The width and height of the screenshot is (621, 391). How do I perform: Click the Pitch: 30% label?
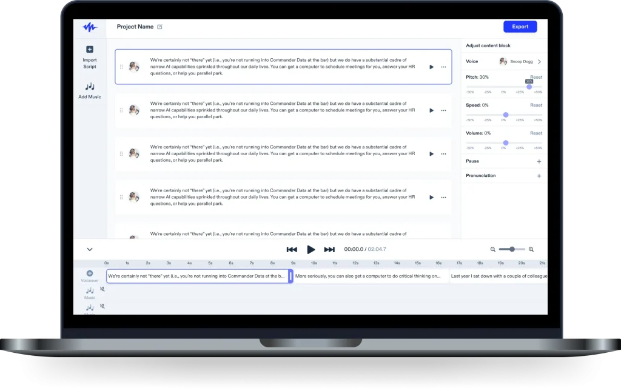(477, 77)
